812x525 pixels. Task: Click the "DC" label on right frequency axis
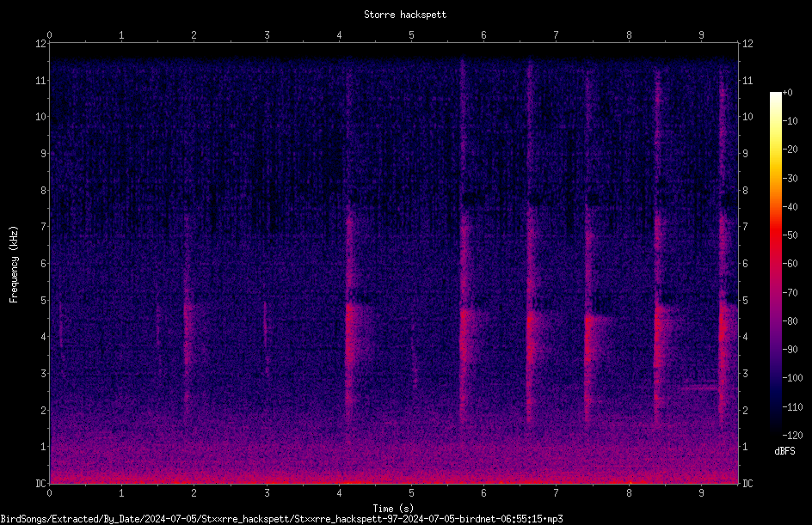click(747, 484)
